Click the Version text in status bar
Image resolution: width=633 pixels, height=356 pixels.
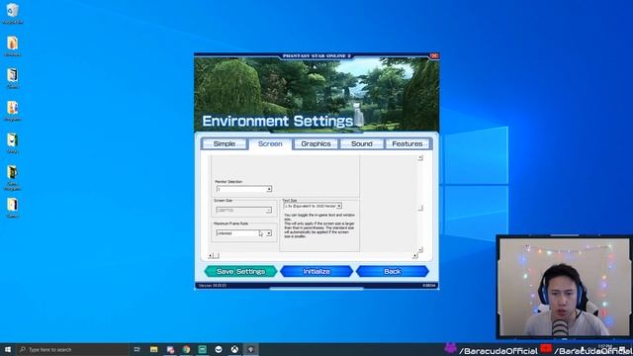213,286
